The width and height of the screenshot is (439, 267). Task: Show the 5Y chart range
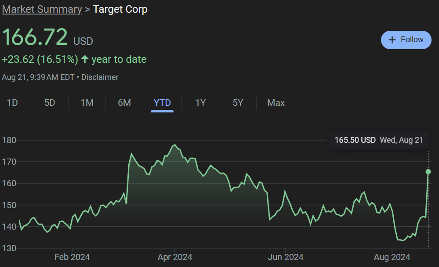tap(238, 103)
